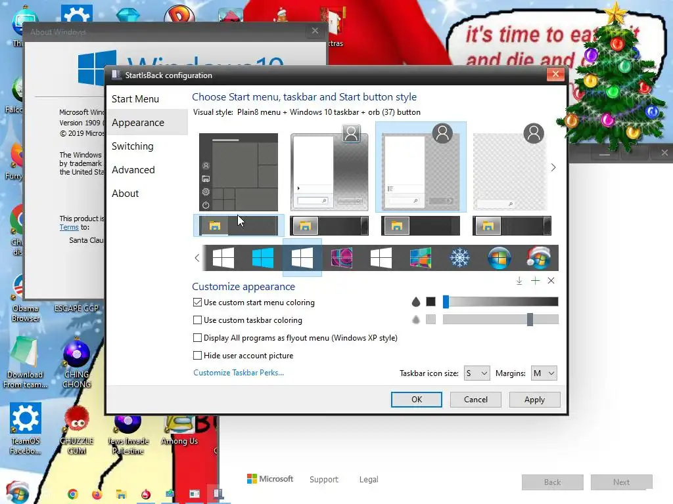This screenshot has width=673, height=504.
Task: Choose the fourth taskbar style thumbnail
Action: (x=511, y=226)
